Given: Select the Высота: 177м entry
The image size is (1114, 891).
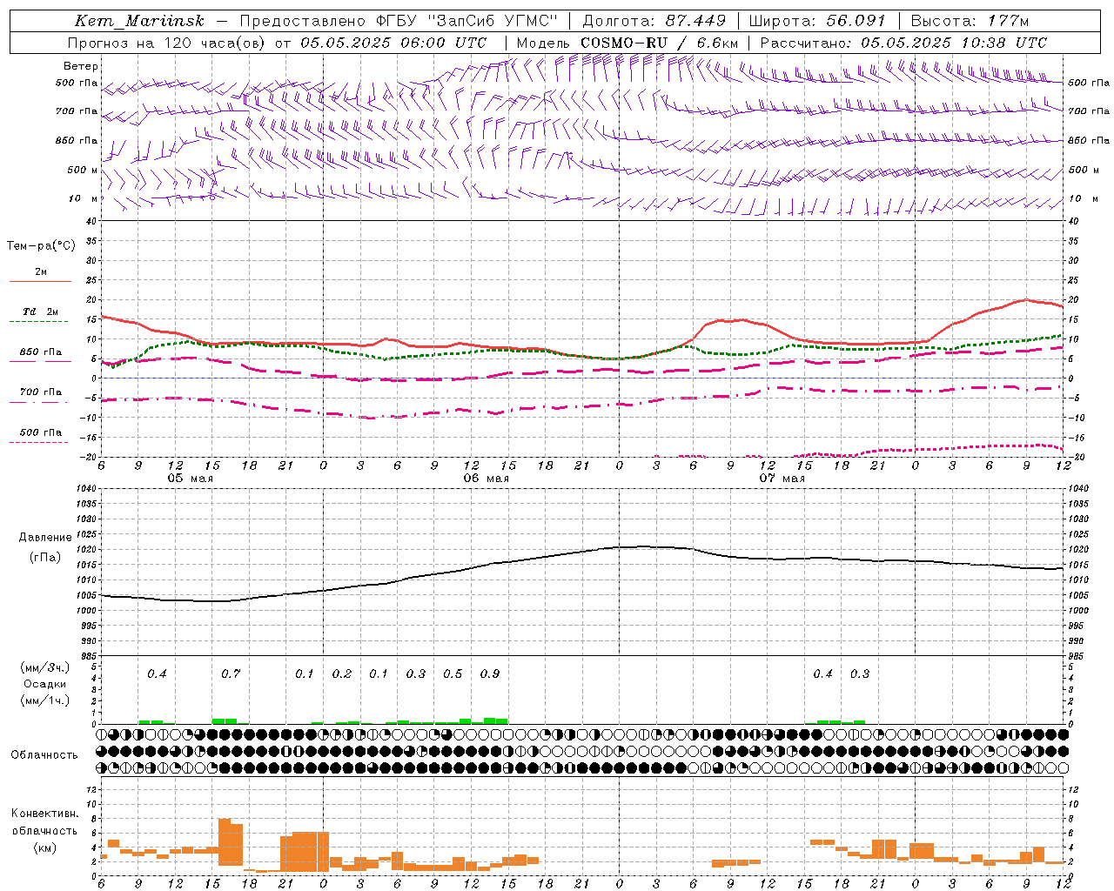Looking at the screenshot, I should click(x=970, y=21).
